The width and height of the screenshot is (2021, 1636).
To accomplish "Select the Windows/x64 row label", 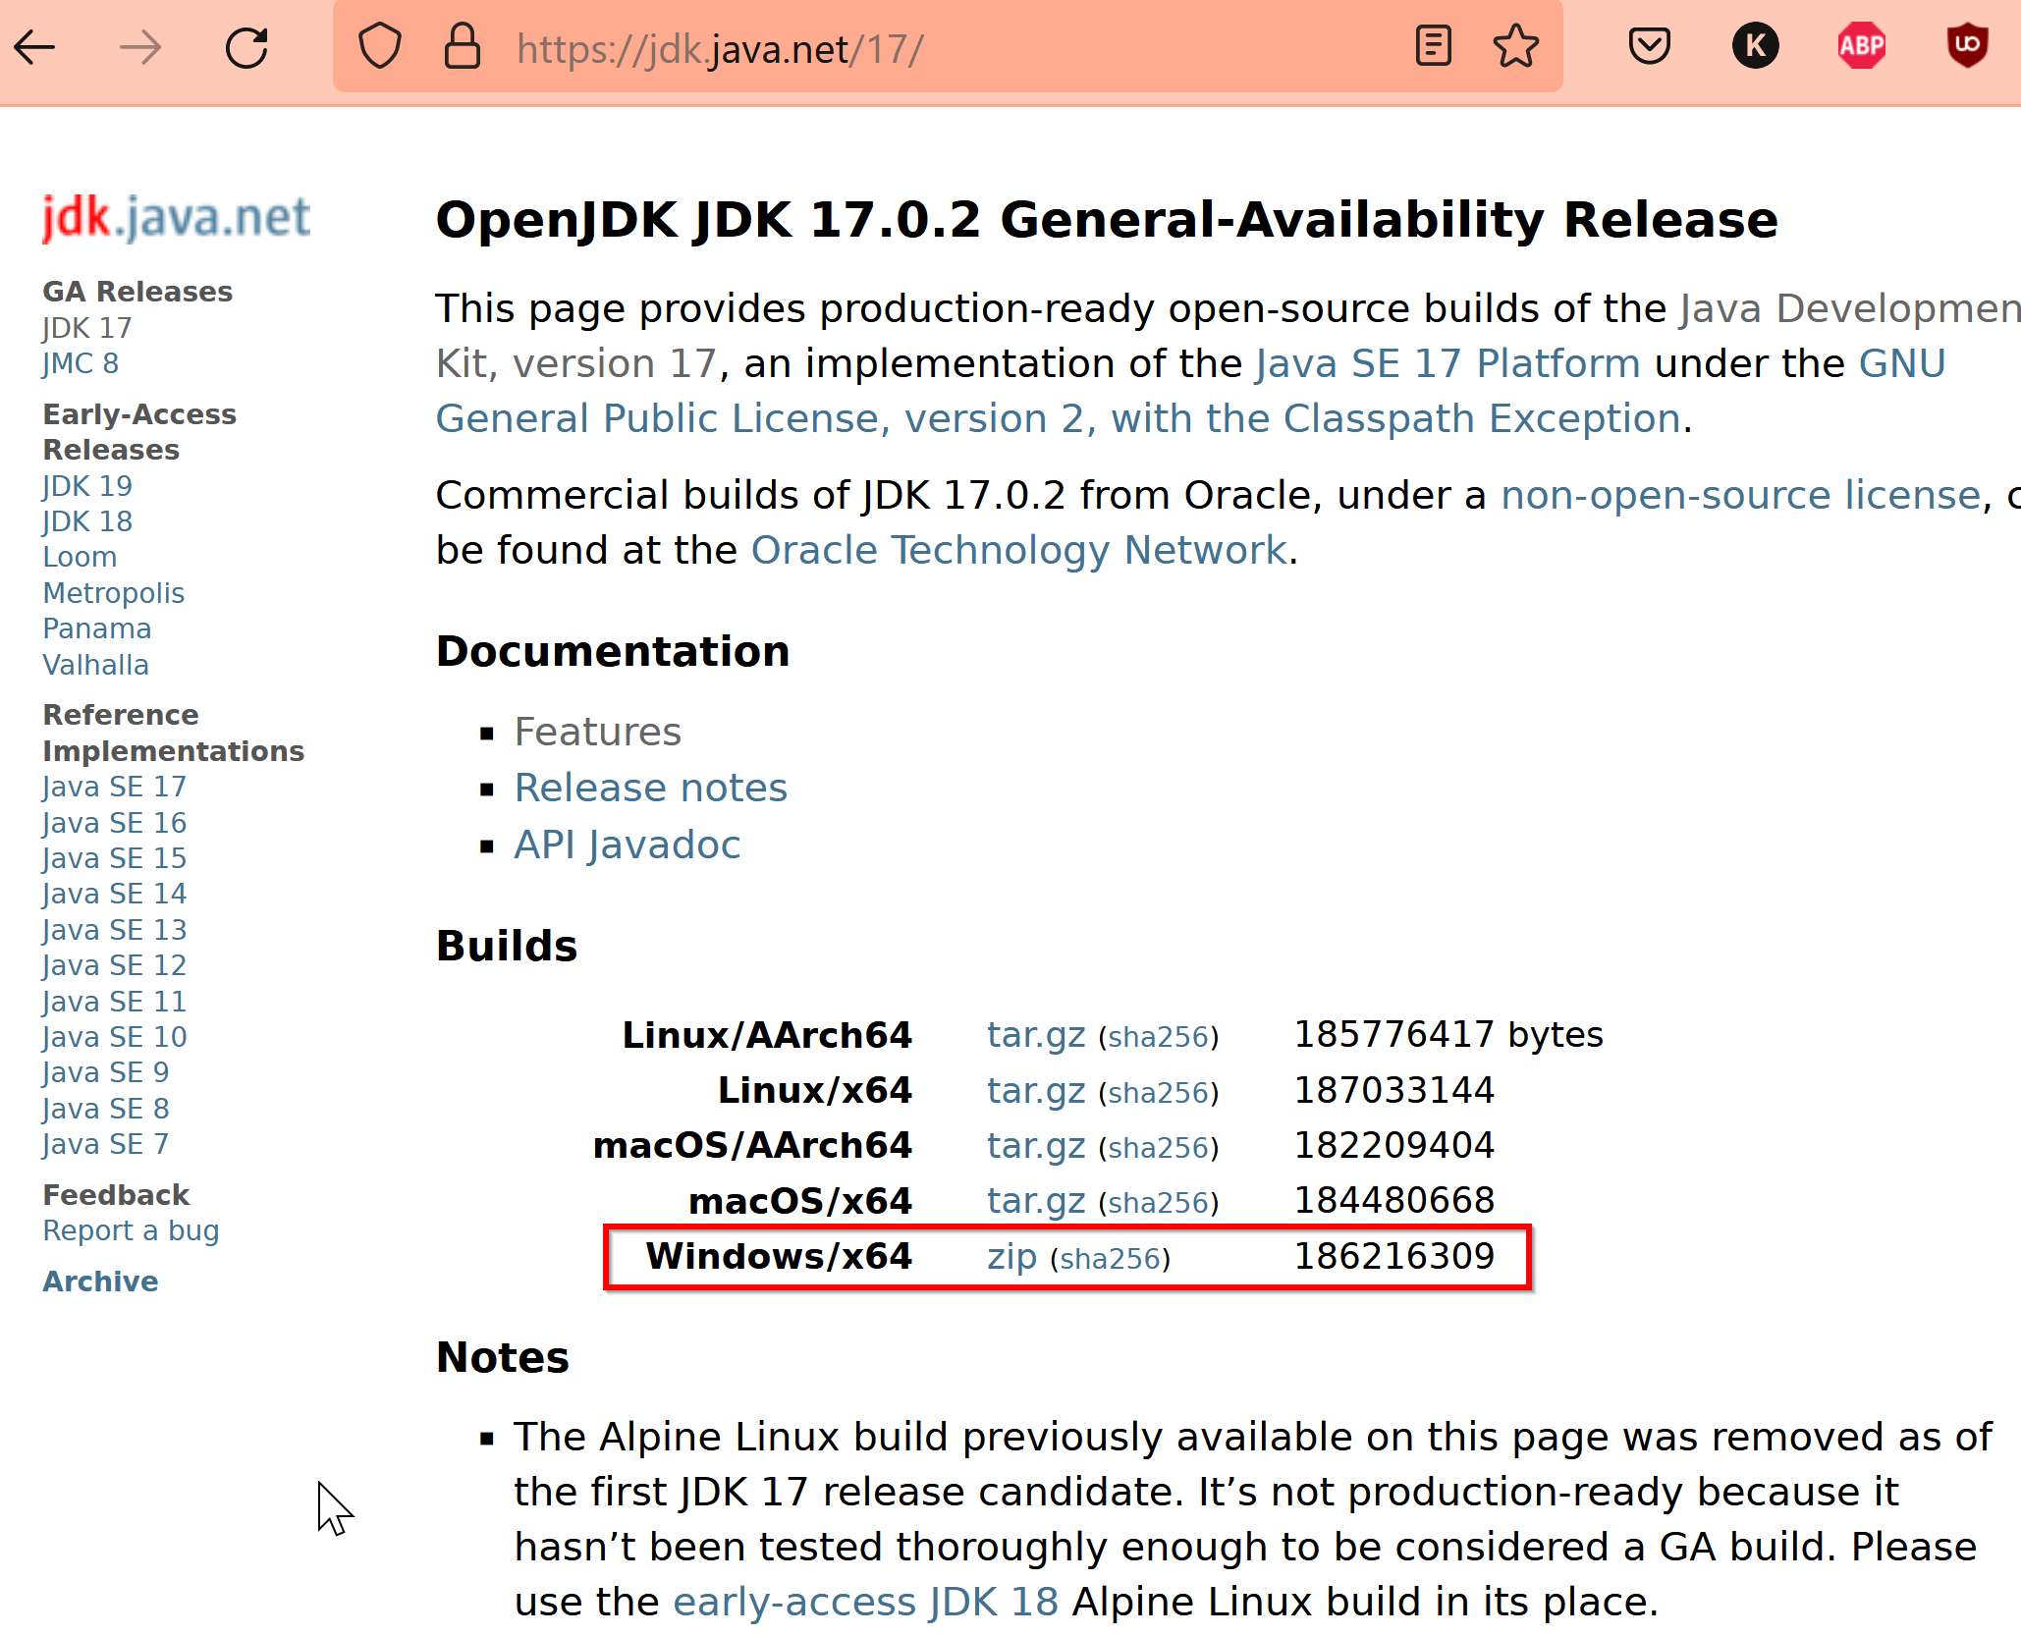I will [x=779, y=1256].
